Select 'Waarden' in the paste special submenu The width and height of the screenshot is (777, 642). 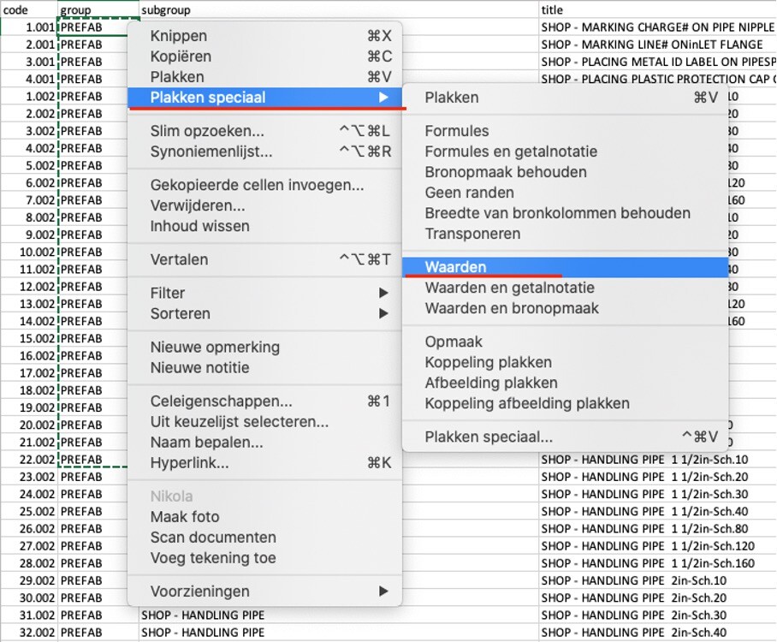click(456, 267)
